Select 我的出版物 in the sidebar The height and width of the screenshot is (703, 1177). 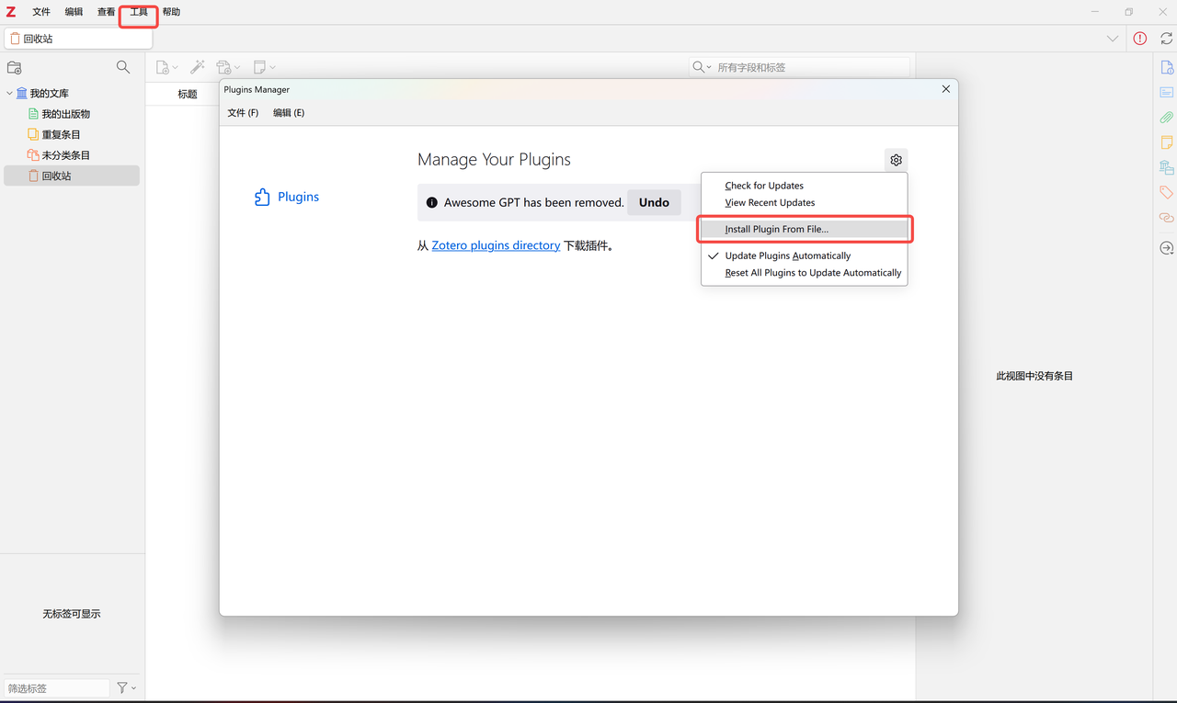pyautogui.click(x=65, y=114)
